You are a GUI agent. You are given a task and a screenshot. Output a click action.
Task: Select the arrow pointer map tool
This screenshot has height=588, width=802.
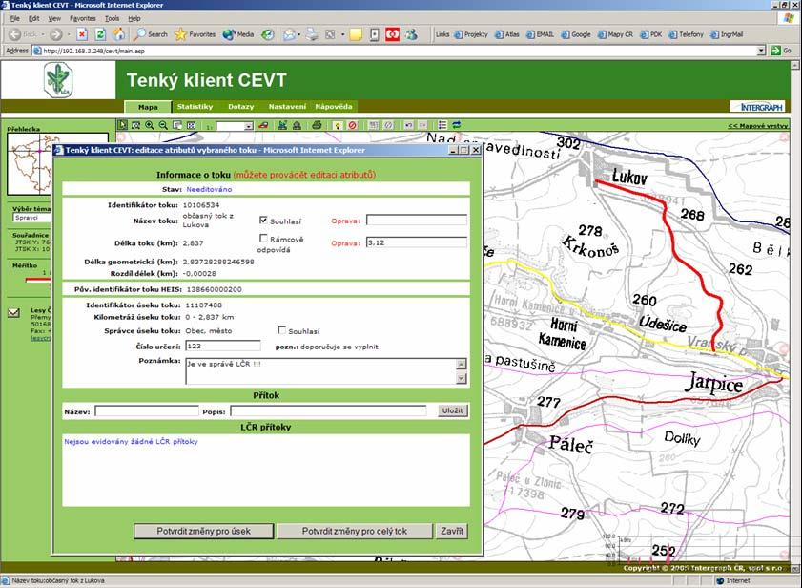[x=123, y=124]
